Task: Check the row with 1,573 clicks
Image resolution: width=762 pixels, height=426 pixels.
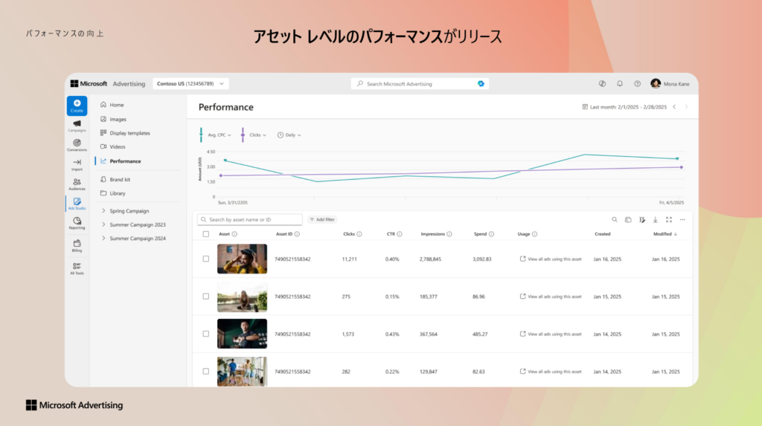Action: [x=206, y=334]
